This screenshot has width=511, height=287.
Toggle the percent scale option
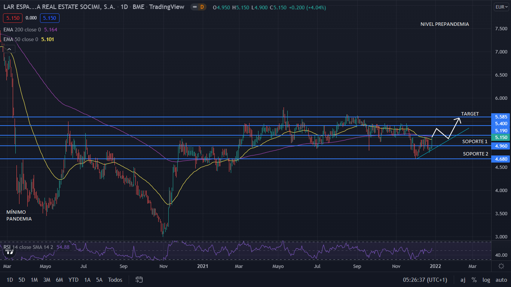pos(474,280)
